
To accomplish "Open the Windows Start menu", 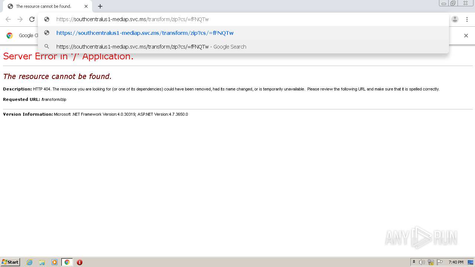I will [10, 262].
